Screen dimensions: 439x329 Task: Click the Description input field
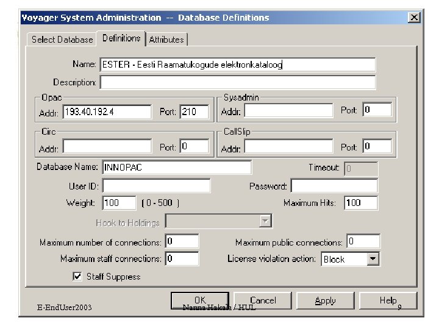(238, 82)
